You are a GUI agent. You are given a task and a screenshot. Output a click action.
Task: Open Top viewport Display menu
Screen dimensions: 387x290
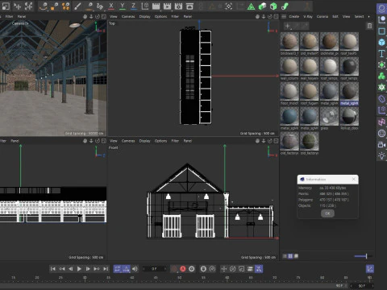pyautogui.click(x=144, y=16)
